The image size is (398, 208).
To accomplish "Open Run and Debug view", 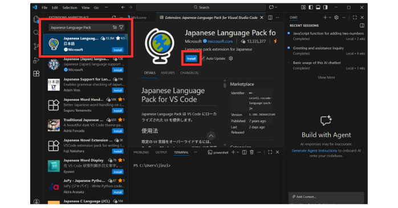I will 36,60.
